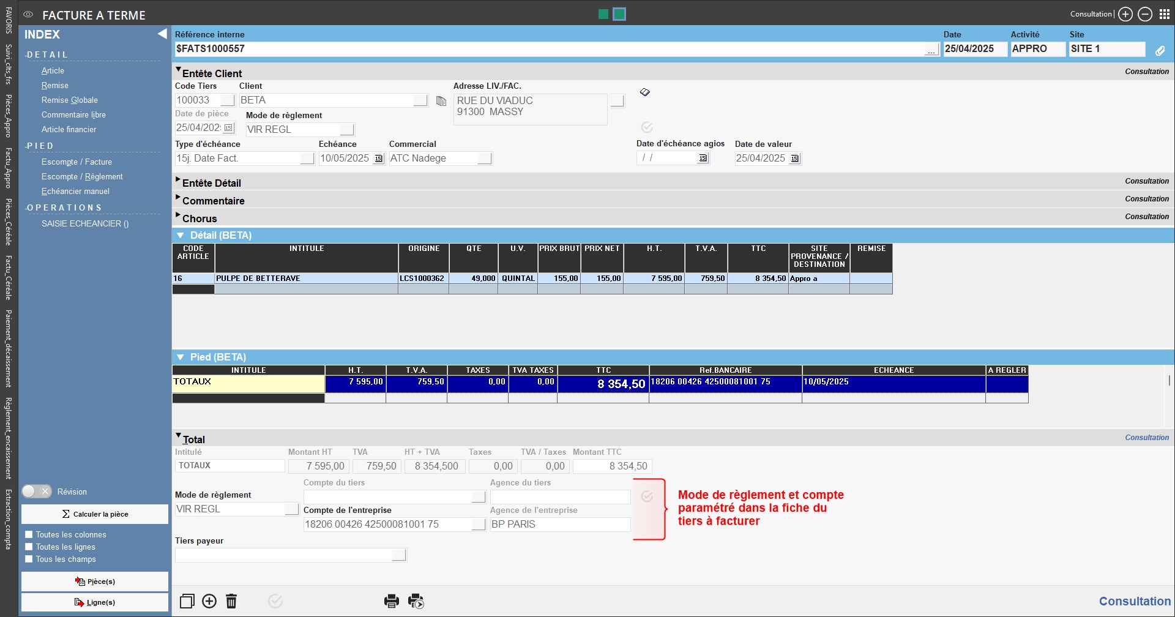This screenshot has width=1175, height=617.
Task: Collapse the INDEX panel arrow
Action: pyautogui.click(x=162, y=34)
